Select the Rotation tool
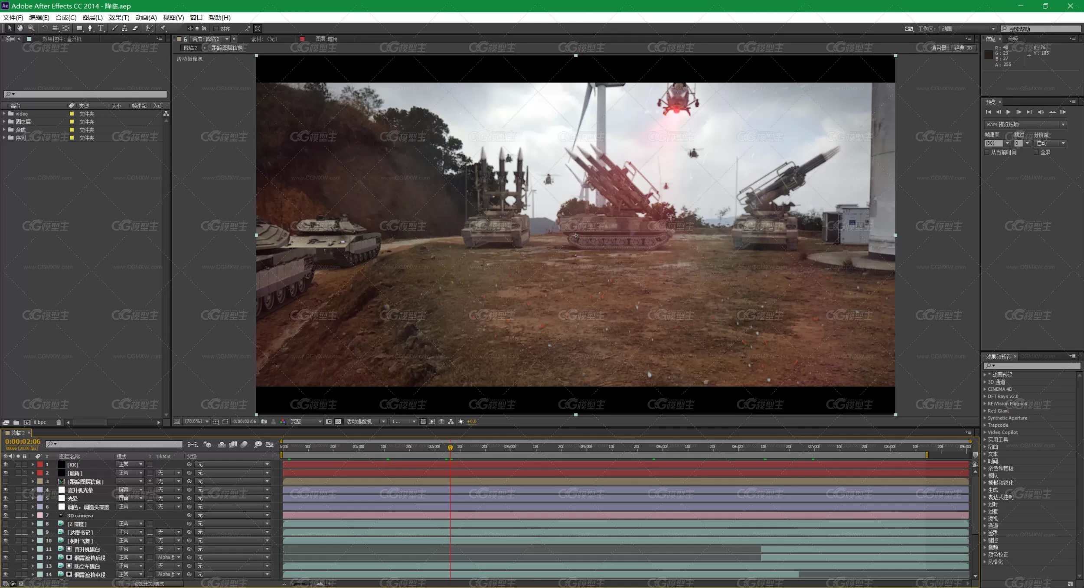1084x588 pixels. pyautogui.click(x=44, y=28)
